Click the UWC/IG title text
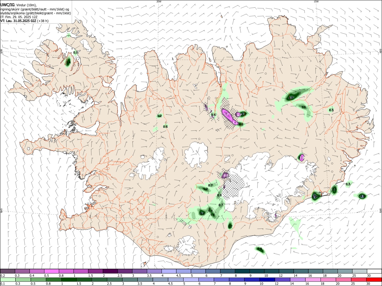The width and height of the screenshot is (382, 286). point(7,5)
